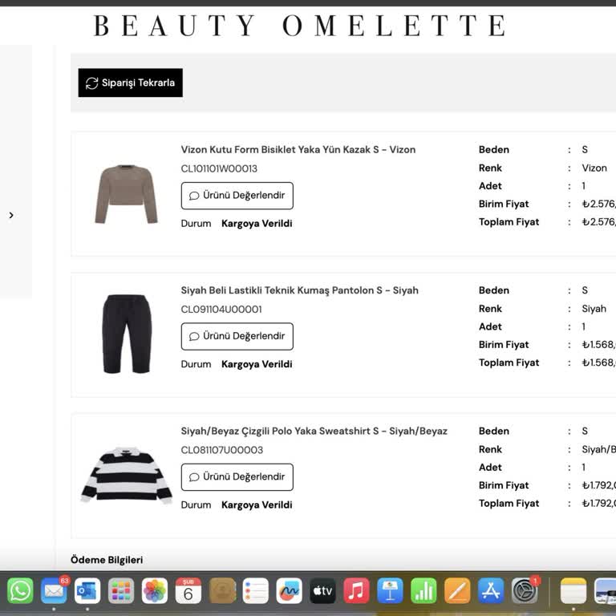Click the Beauty Omelette logo header

coord(300,26)
